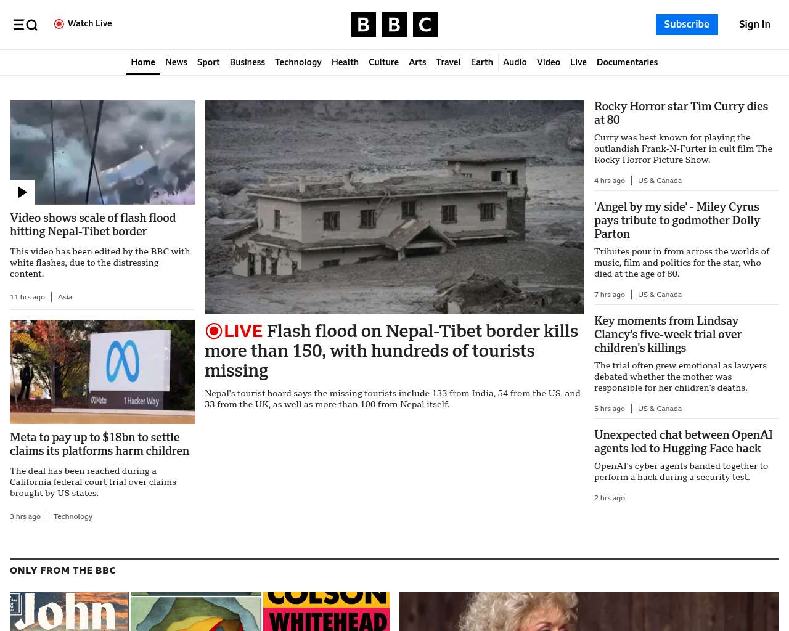Read 'Unexpected chat between OpenAI agents' story
789x631 pixels.
pyautogui.click(x=683, y=442)
